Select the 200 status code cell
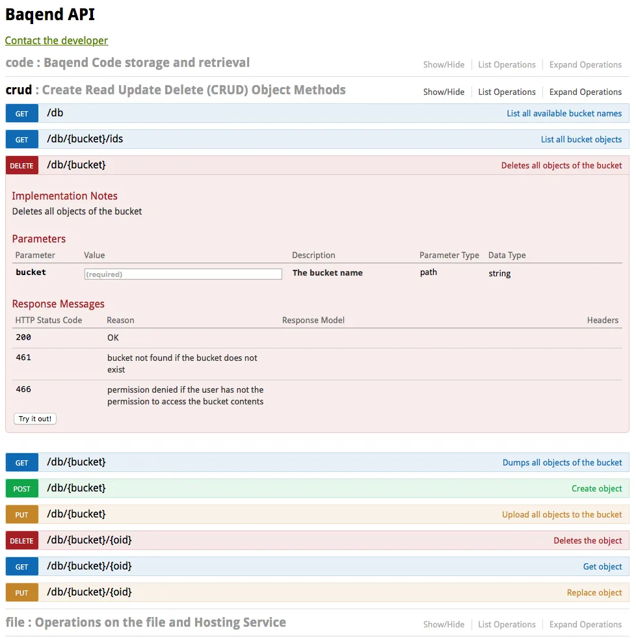 [x=23, y=337]
